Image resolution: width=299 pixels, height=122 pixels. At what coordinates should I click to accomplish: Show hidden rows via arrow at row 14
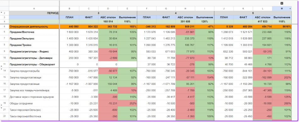[x=1, y=69]
